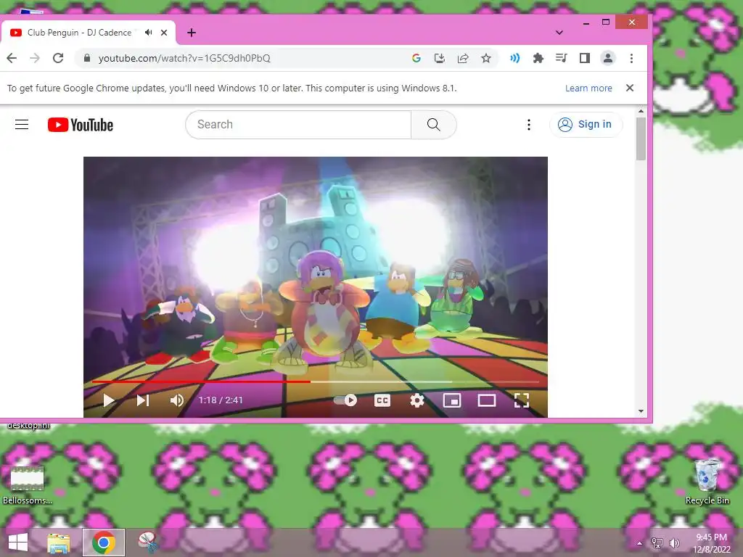Open Google search side panel icon
Viewport: 743px width, 557px height.
coord(416,58)
